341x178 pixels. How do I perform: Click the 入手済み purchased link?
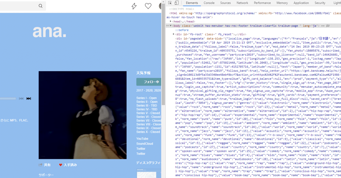[70, 165]
